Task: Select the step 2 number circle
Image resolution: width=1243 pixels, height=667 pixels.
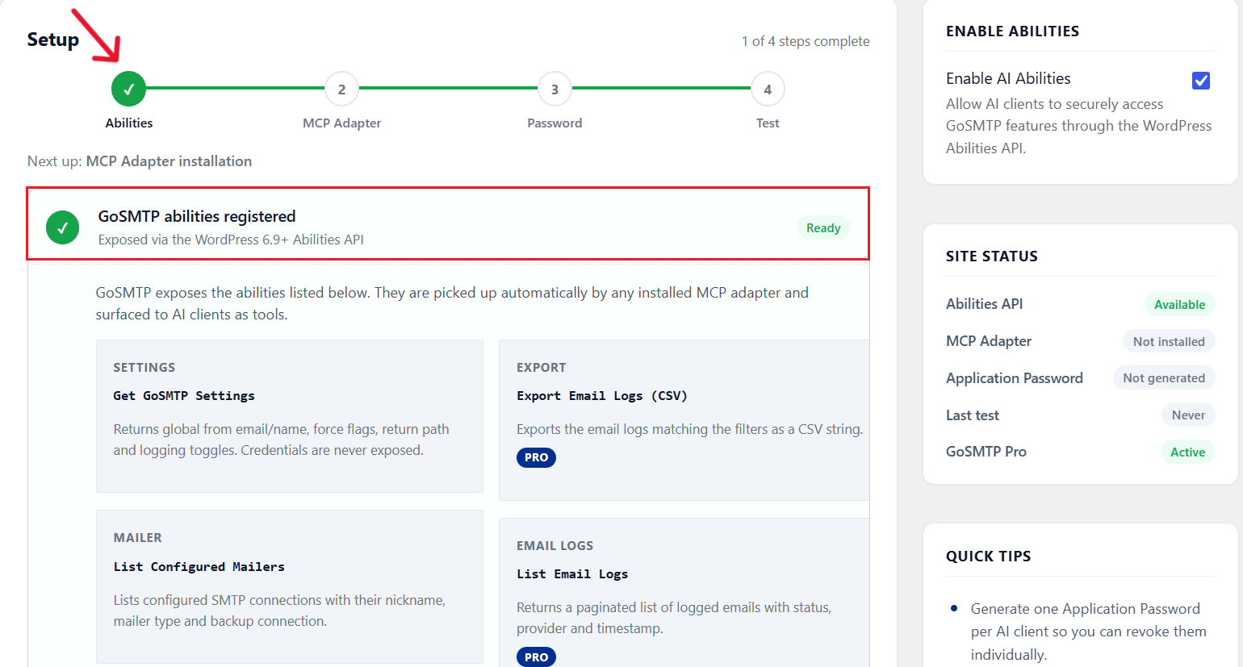Action: (341, 90)
